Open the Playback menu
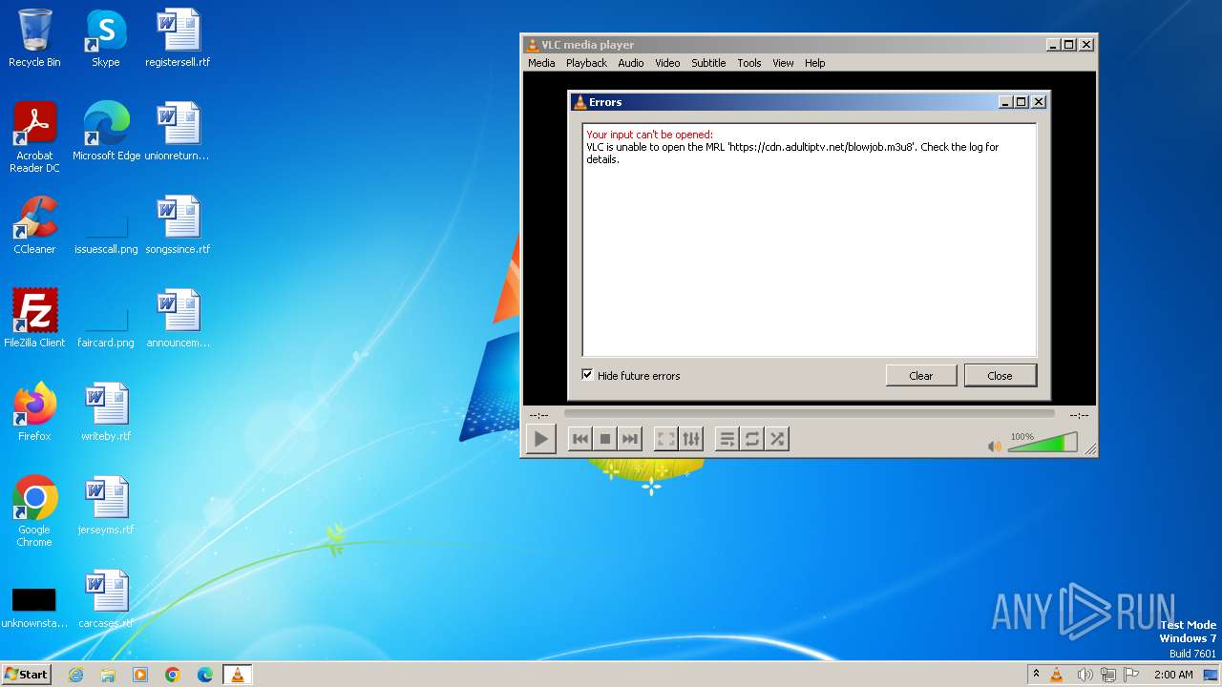 pyautogui.click(x=586, y=63)
